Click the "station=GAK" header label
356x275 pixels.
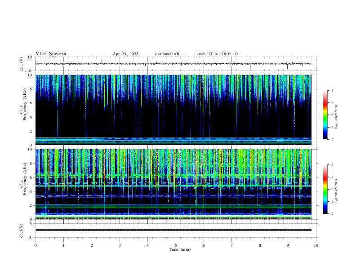click(167, 54)
